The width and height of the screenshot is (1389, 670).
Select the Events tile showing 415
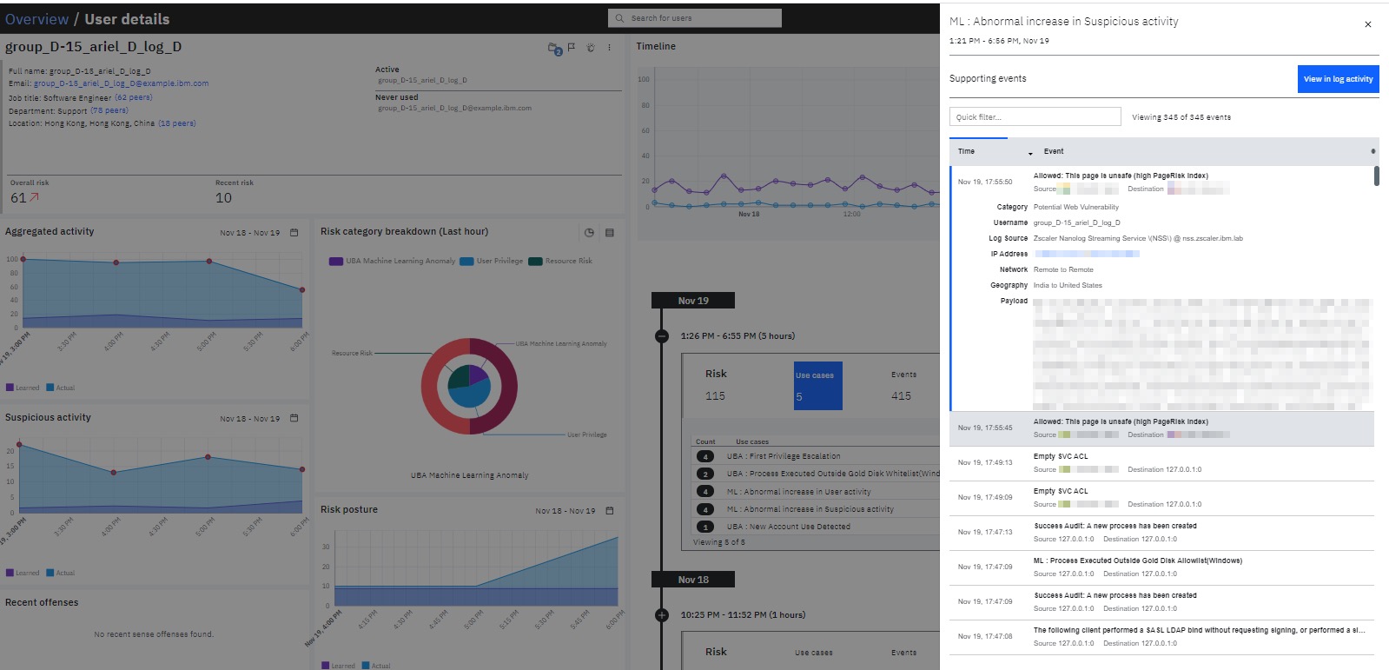pos(903,385)
